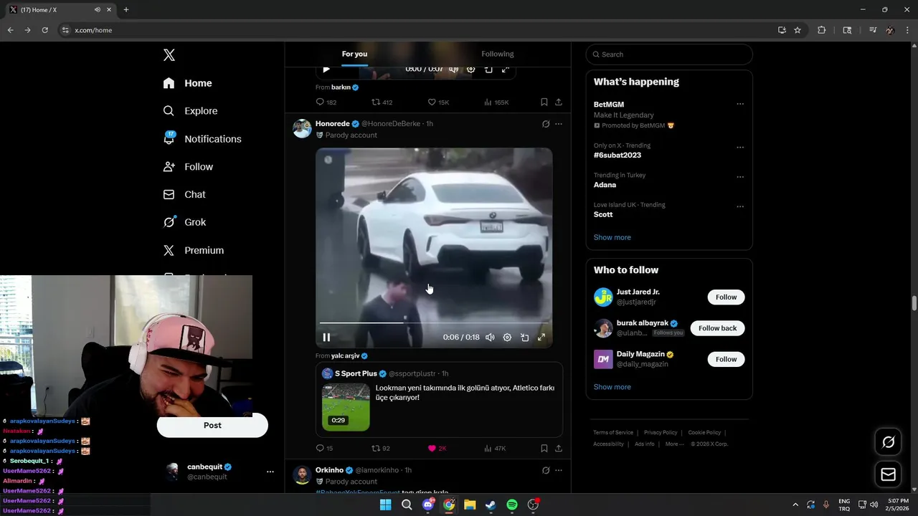
Task: Open more options on Honorede's post
Action: coord(559,124)
